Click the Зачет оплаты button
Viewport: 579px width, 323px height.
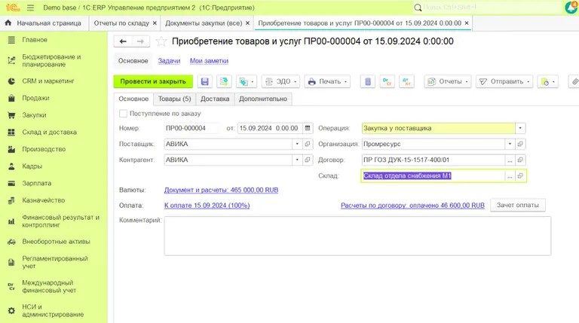coord(517,205)
